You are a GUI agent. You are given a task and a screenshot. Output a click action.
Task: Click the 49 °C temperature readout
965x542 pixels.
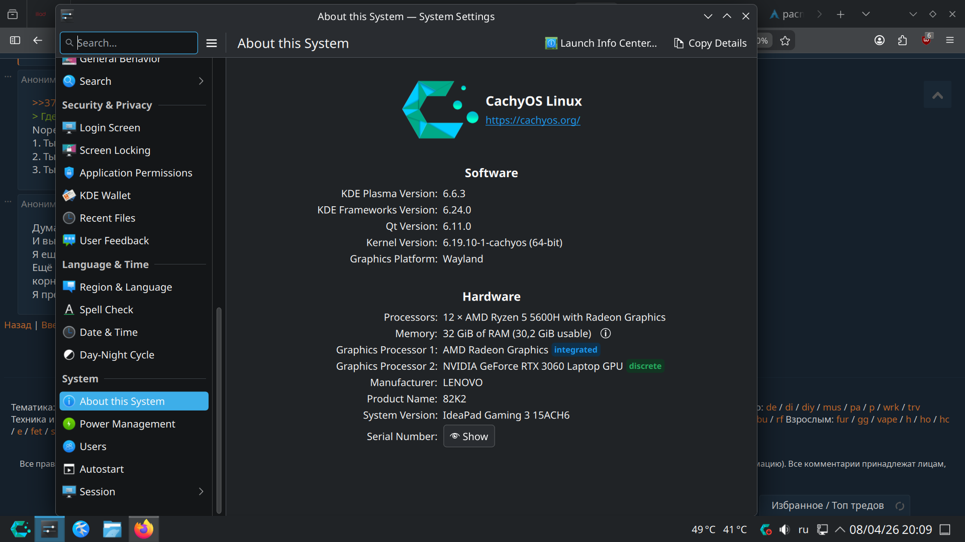tap(704, 529)
